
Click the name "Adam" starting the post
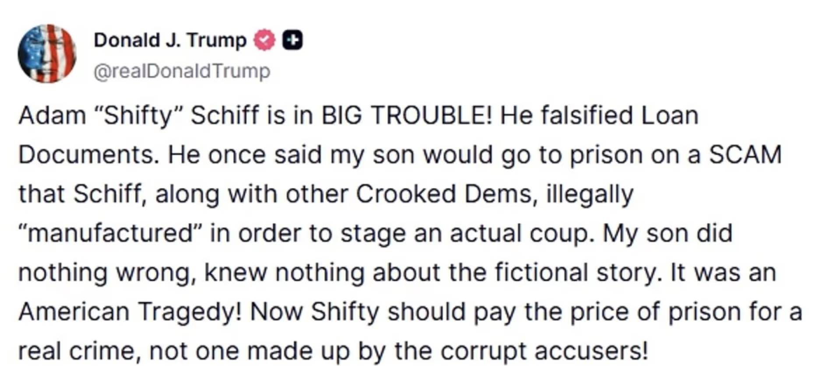click(x=52, y=116)
